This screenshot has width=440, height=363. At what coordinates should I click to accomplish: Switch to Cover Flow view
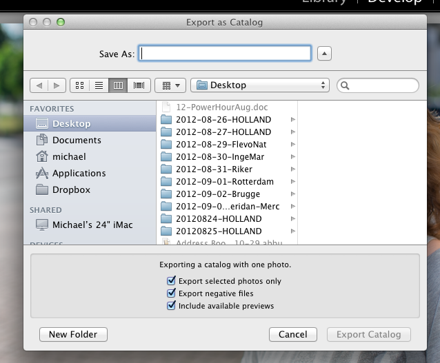pos(139,85)
